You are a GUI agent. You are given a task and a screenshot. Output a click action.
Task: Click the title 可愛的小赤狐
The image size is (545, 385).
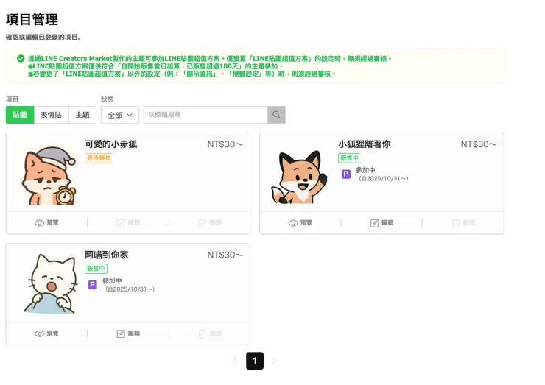(111, 144)
